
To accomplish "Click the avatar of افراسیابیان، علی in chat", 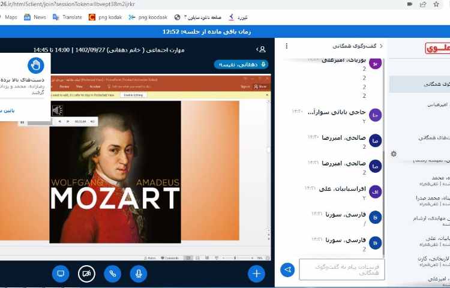I will (375, 192).
